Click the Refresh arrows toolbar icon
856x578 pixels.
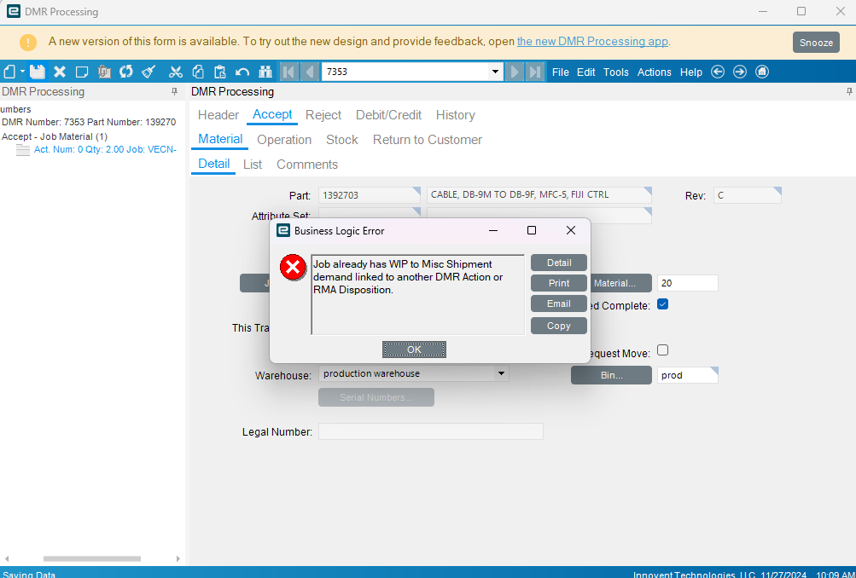126,72
